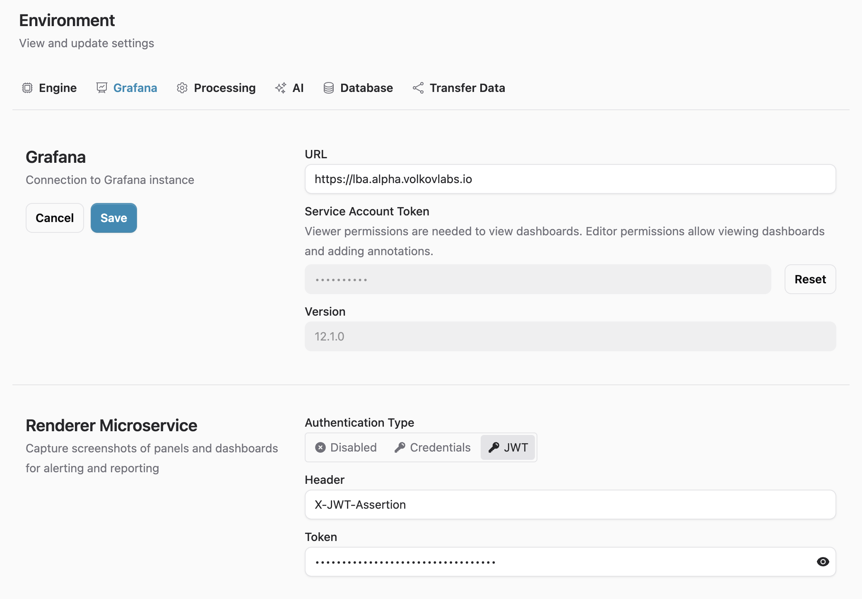The width and height of the screenshot is (862, 599).
Task: Open the Engine tab
Action: tap(49, 88)
